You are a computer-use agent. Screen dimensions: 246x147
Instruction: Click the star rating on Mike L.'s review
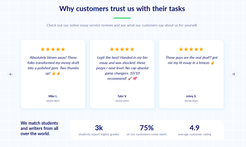[x=53, y=49]
